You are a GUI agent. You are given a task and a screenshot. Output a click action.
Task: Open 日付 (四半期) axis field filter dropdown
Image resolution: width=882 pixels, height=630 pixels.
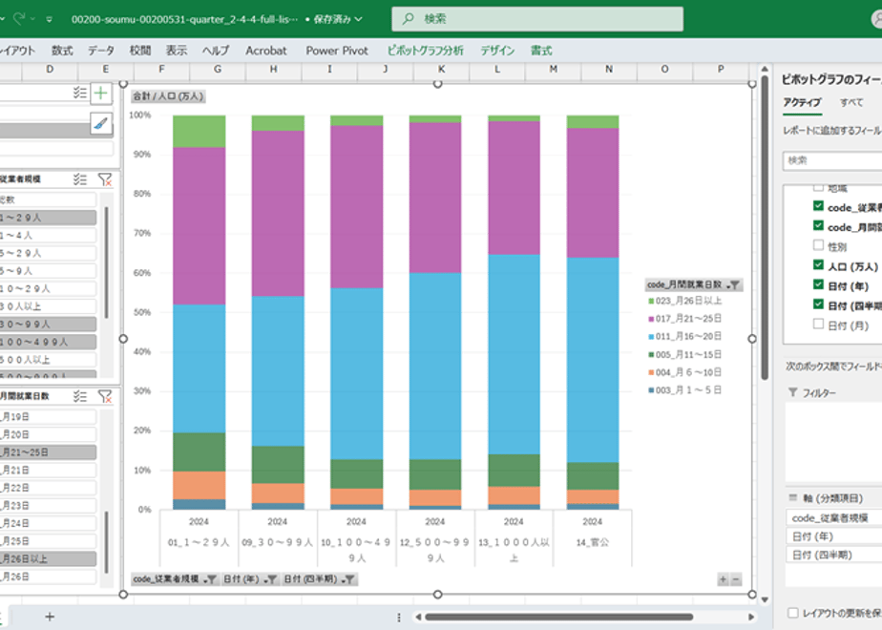tap(348, 578)
